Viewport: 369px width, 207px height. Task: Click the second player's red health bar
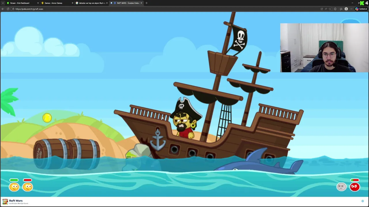tap(27, 180)
